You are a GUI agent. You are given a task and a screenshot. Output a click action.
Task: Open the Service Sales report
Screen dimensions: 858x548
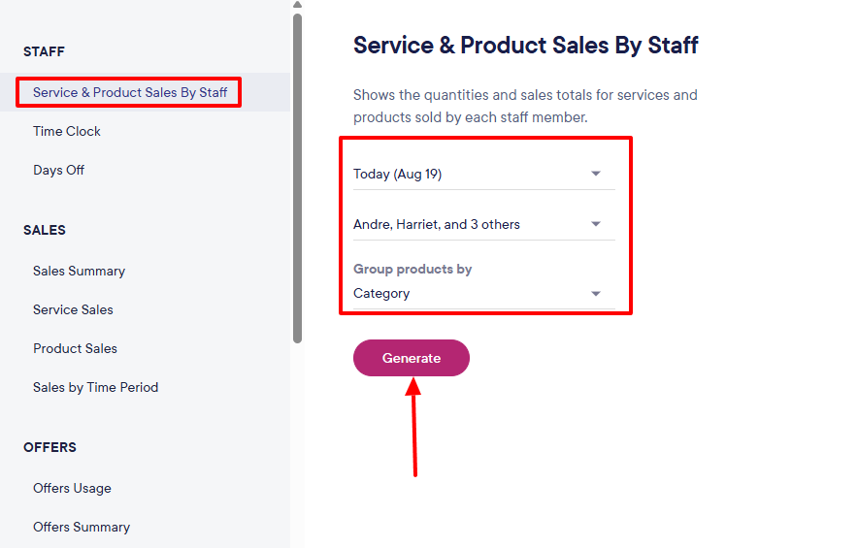(73, 309)
